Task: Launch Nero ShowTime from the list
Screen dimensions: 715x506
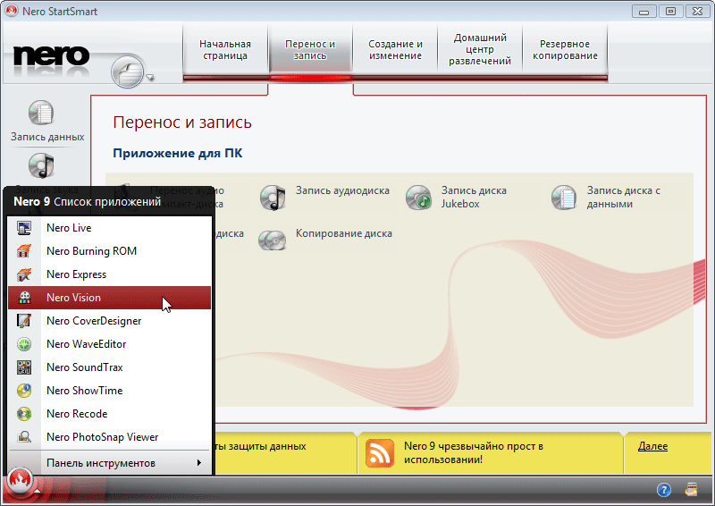Action: [x=109, y=391]
